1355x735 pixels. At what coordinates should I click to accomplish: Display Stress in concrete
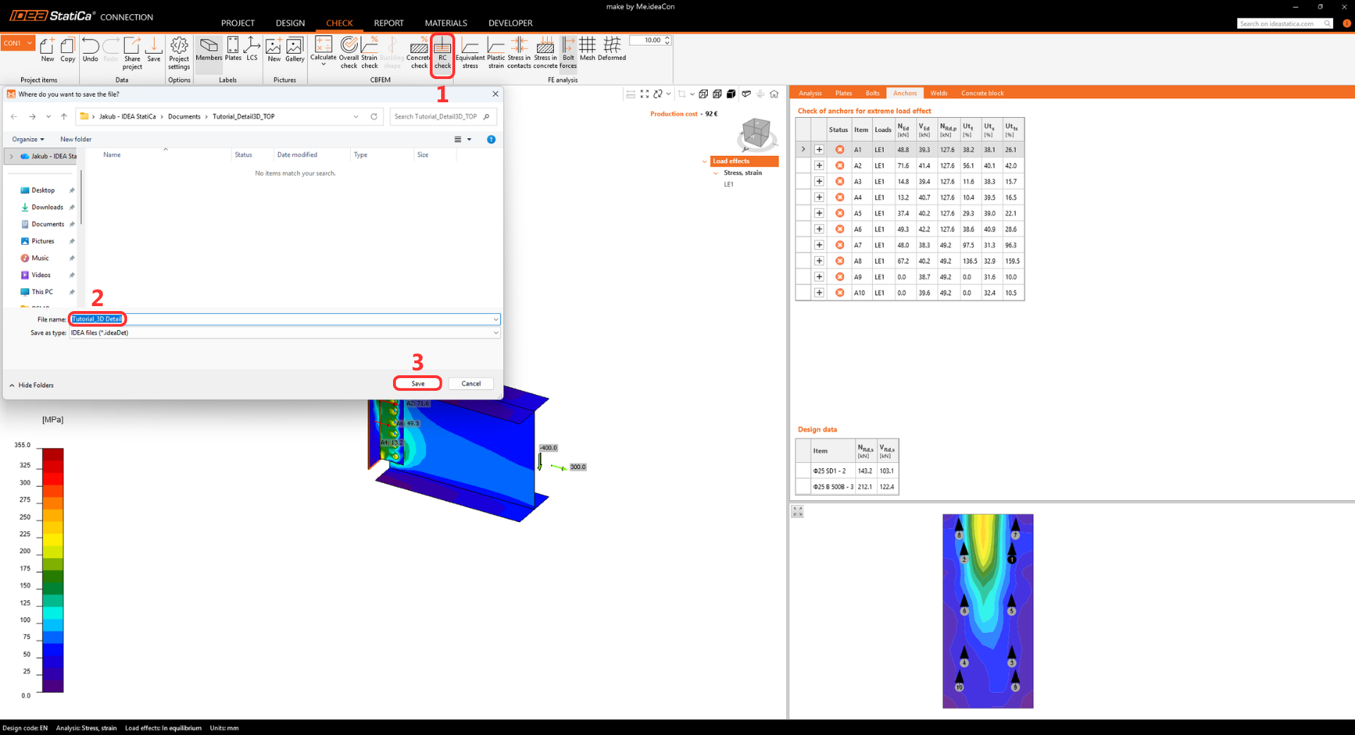click(x=546, y=54)
